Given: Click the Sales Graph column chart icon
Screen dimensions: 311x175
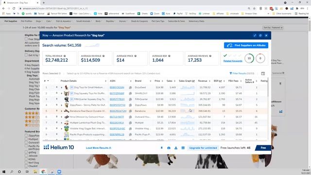Looking at the screenshot, I should pos(193,81).
